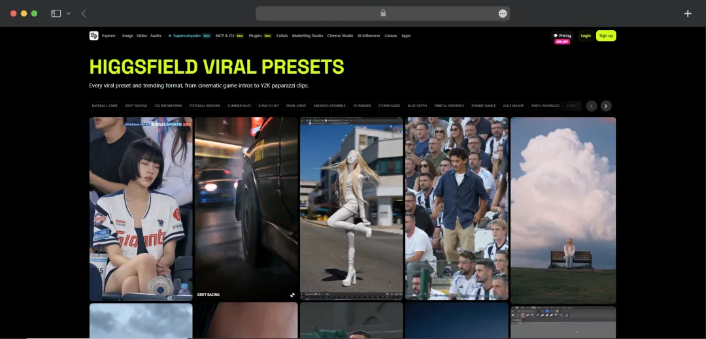Open the sidebar options chevron
706x339 pixels.
click(x=69, y=14)
